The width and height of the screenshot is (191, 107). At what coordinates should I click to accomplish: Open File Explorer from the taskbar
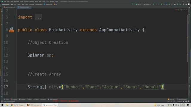pos(7,105)
